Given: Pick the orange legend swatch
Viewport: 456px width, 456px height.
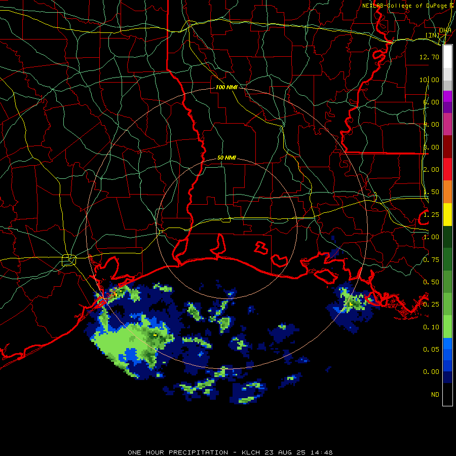Looking at the screenshot, I should coord(447,192).
